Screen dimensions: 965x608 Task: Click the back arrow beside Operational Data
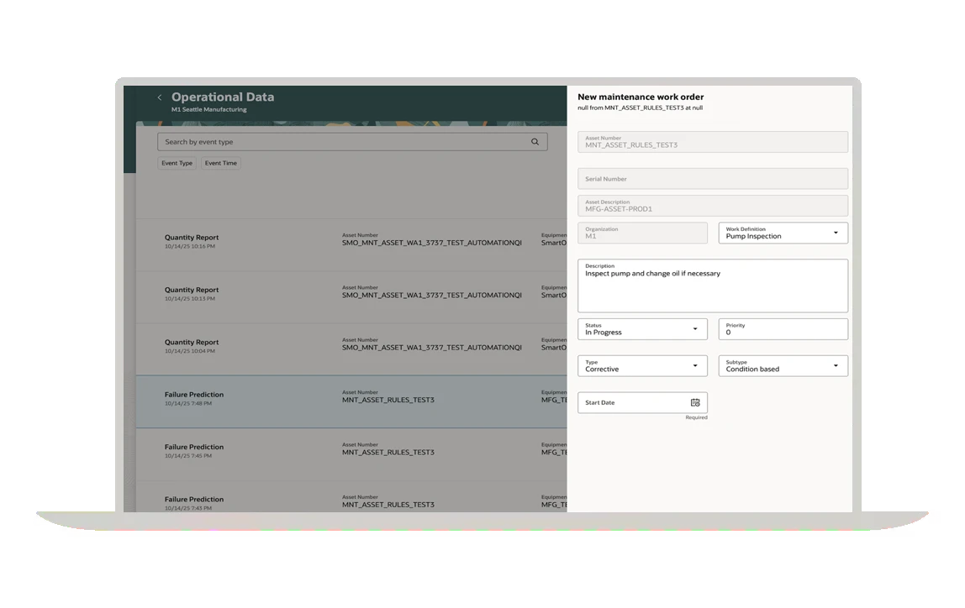point(160,97)
